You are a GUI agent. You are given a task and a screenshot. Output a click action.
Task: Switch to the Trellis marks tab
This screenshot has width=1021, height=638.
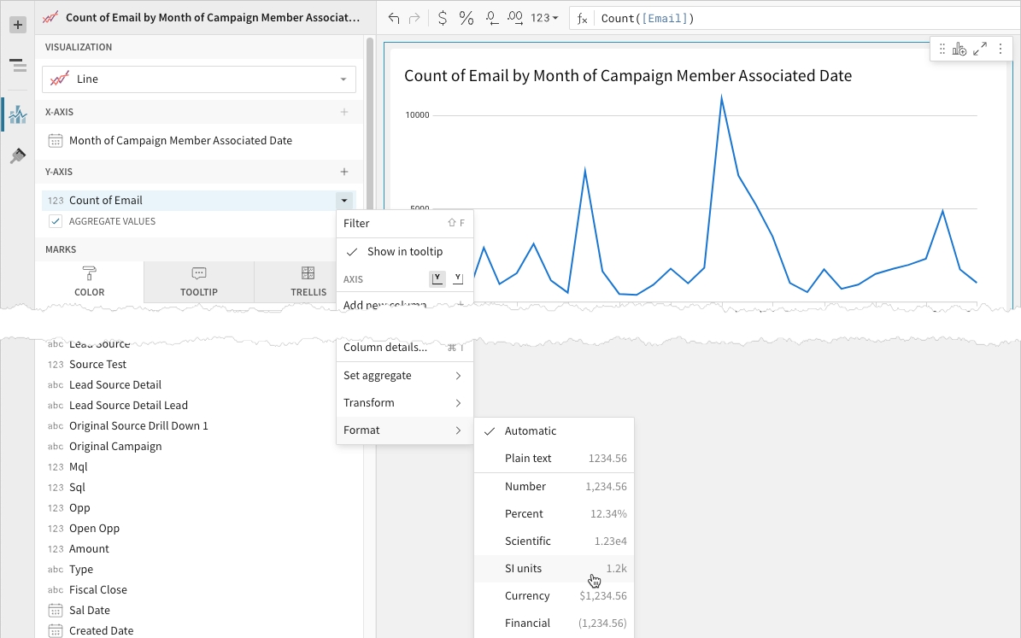308,282
